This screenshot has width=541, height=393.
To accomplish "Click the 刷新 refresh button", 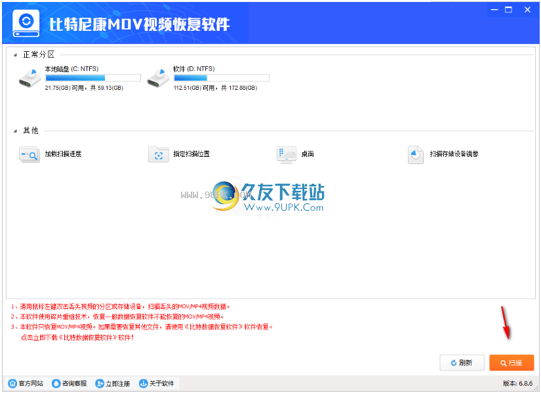I will click(x=462, y=363).
